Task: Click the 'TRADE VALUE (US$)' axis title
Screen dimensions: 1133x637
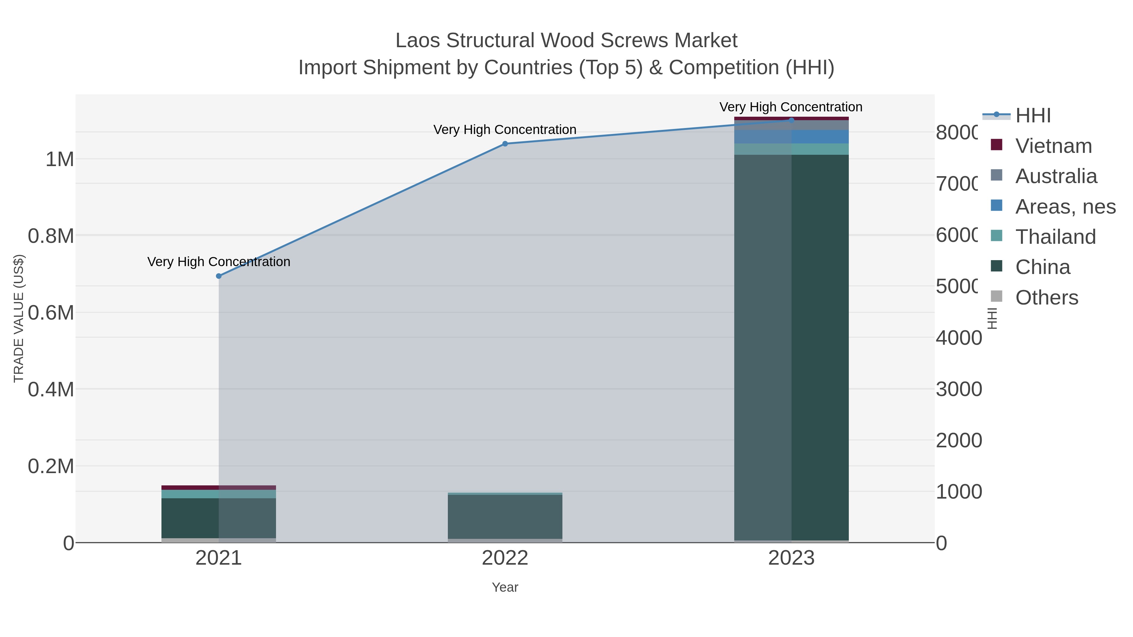Action: (x=19, y=318)
